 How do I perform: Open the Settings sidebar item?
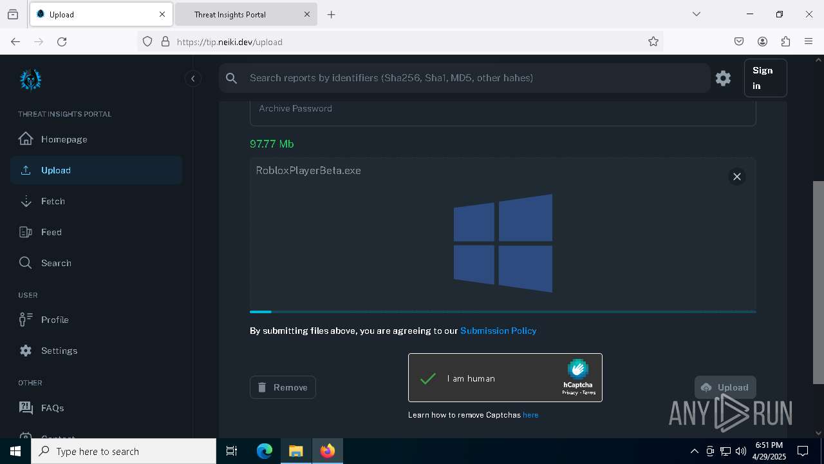(x=96, y=351)
